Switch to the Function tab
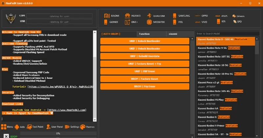This screenshot has height=138, width=263. point(144,34)
